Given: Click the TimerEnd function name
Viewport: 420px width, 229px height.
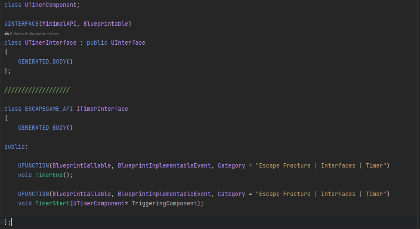Looking at the screenshot, I should [49, 175].
